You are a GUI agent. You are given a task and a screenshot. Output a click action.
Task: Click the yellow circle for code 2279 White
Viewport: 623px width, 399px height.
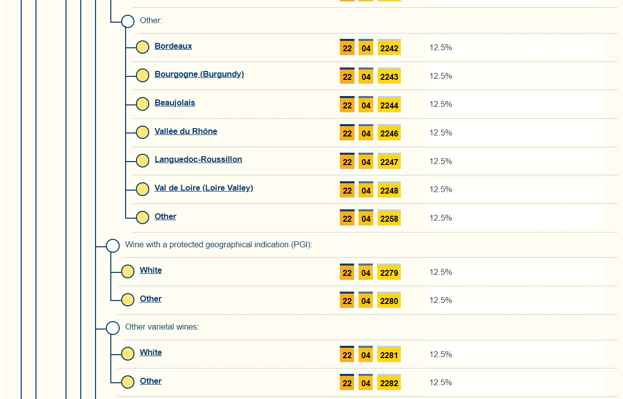click(128, 271)
